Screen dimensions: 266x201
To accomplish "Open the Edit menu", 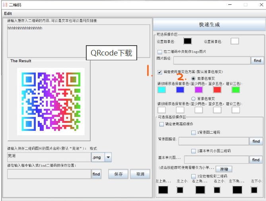I will [8, 13].
